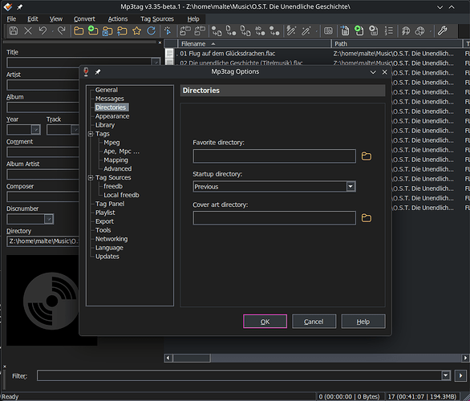
Task: Select Updates in the options tree
Action: point(107,257)
